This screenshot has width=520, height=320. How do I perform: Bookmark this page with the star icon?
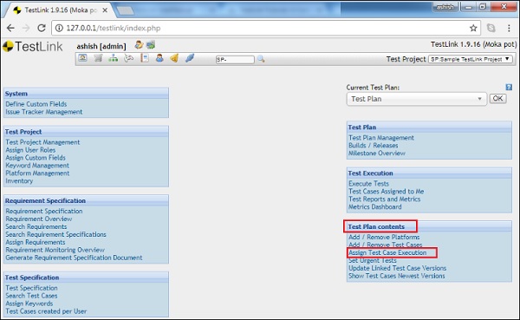(473, 29)
